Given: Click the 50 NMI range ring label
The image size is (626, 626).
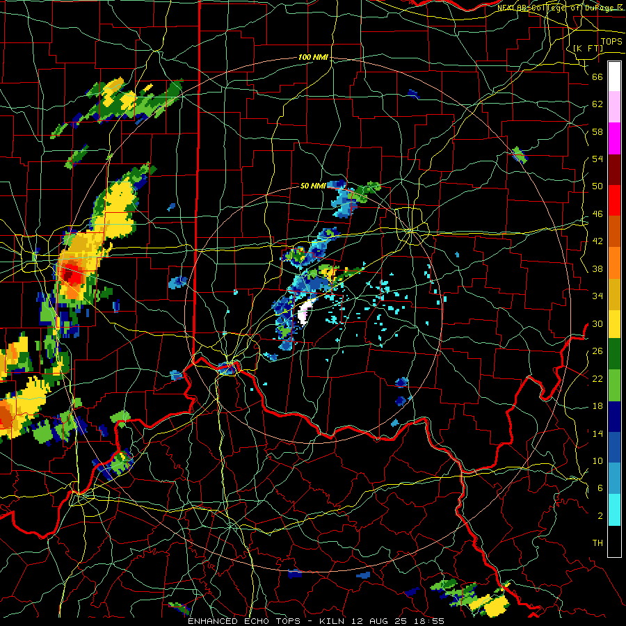Looking at the screenshot, I should (x=313, y=186).
